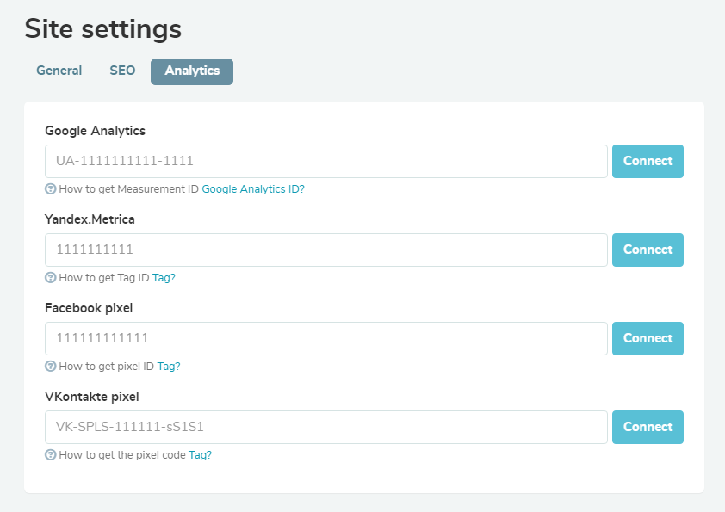Click the Facebook pixel help question mark icon
This screenshot has height=512, width=725.
tap(50, 366)
